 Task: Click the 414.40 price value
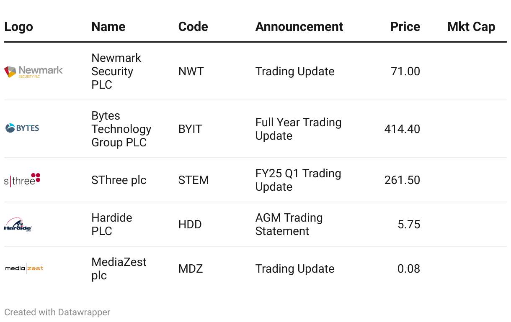point(402,129)
